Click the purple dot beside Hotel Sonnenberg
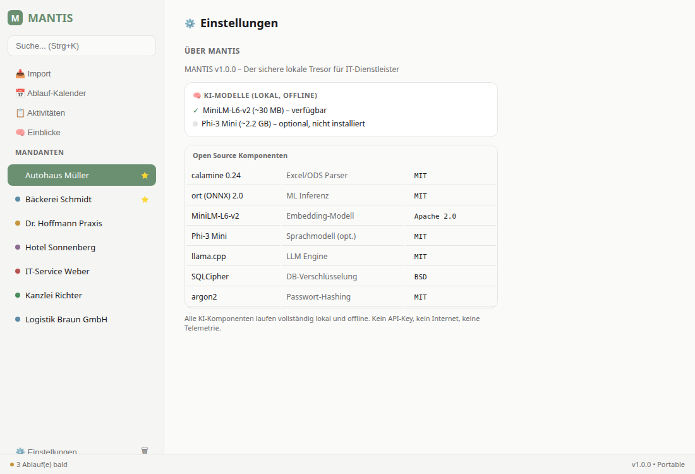 click(18, 248)
